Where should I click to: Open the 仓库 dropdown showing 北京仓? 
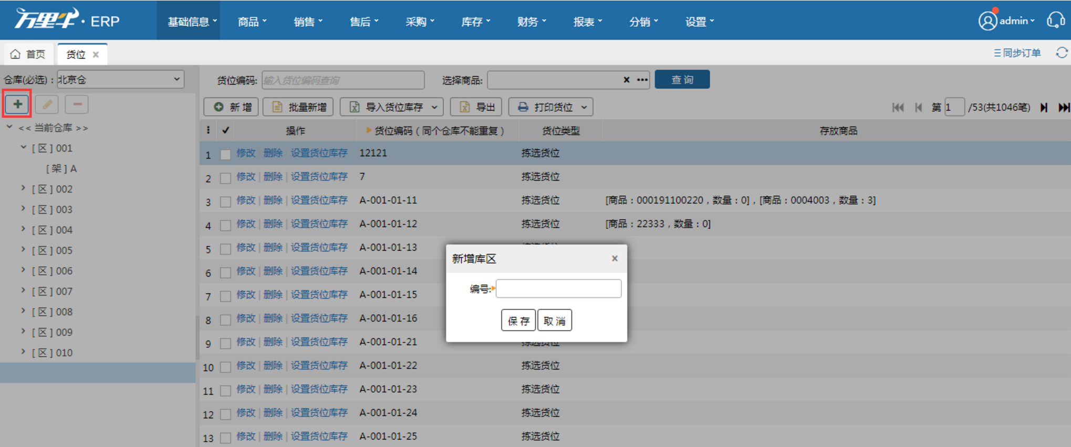(120, 79)
